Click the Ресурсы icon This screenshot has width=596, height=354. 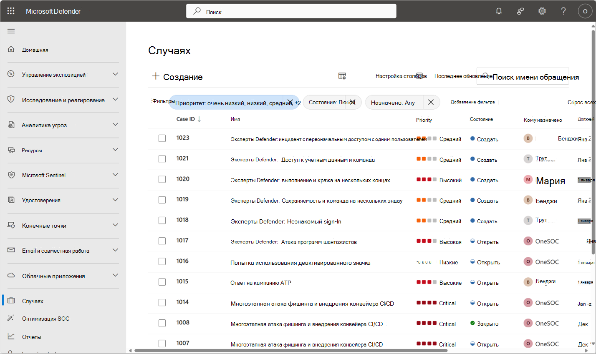(11, 150)
